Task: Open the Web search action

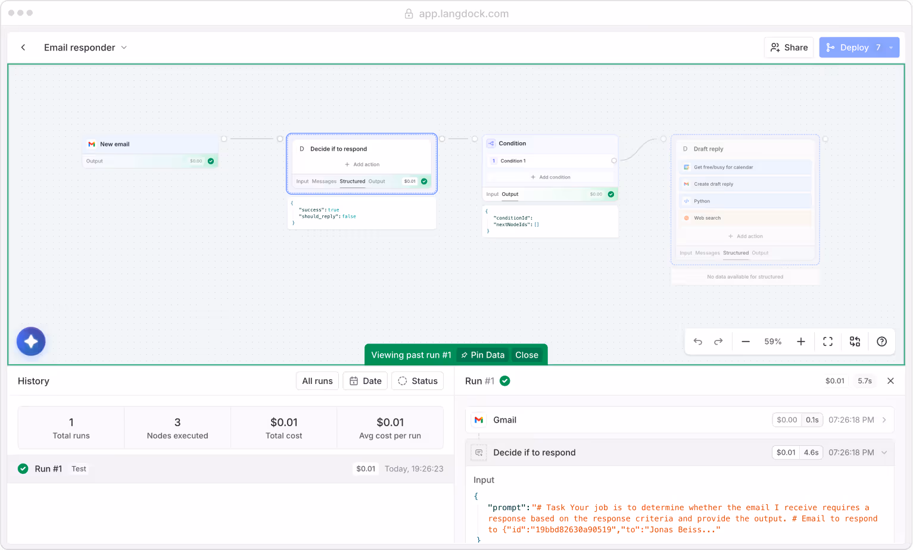Action: click(746, 218)
